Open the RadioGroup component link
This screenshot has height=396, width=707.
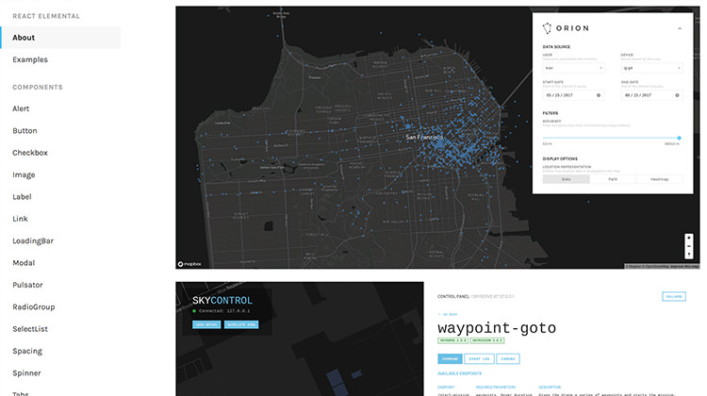click(x=33, y=306)
